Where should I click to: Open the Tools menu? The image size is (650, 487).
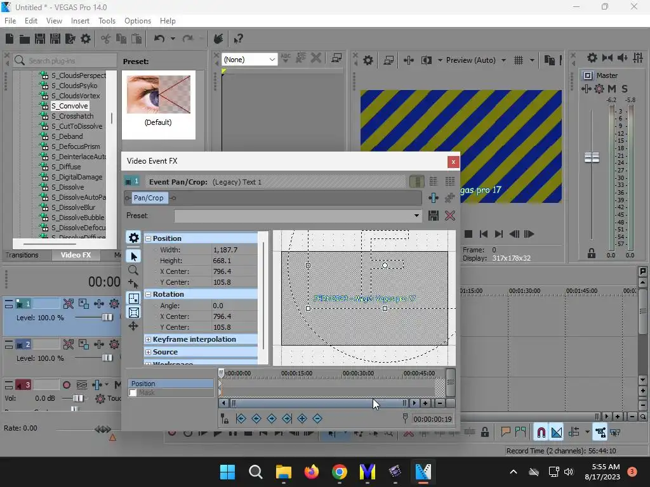(x=107, y=21)
